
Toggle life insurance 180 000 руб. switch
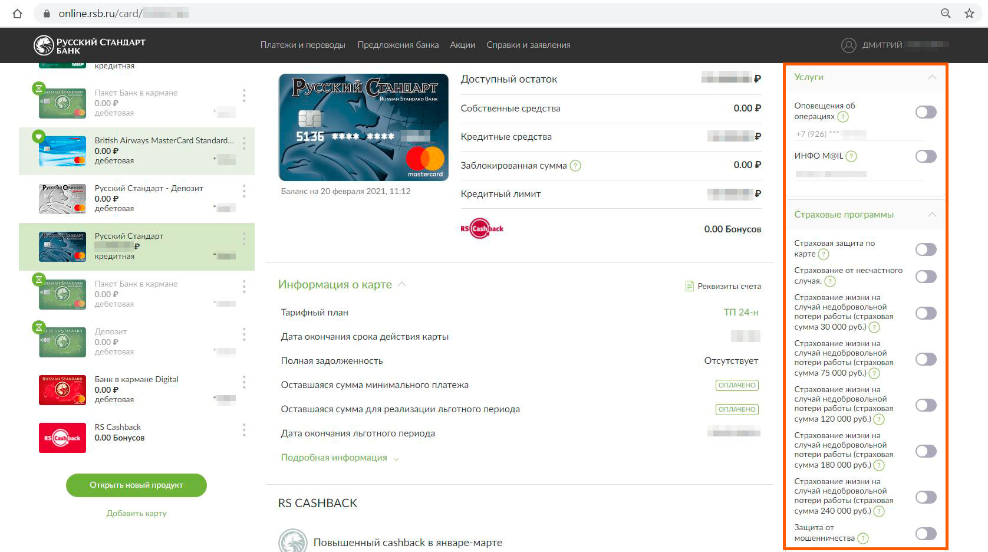926,451
